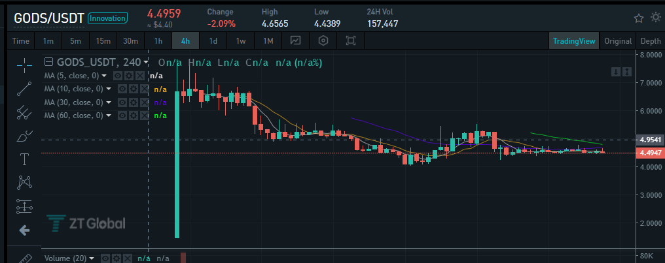Click the 4.9541 crosshair price label
This screenshot has width=665, height=263.
click(649, 140)
